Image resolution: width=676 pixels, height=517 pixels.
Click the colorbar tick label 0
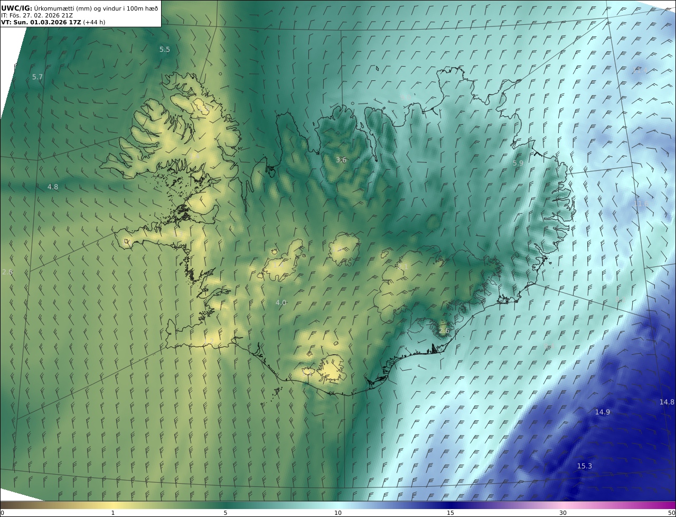tap(2, 513)
